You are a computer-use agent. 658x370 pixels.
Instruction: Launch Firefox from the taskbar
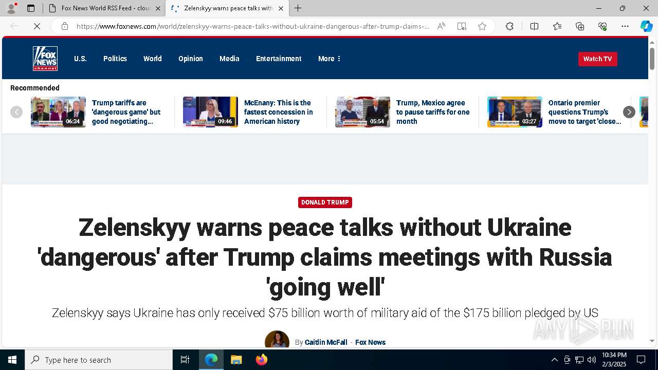[x=262, y=360]
